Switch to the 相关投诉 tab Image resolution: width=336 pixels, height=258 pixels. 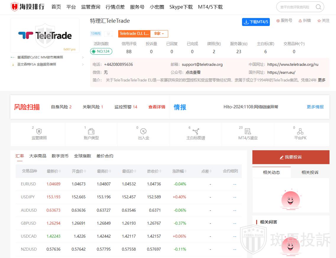point(310,172)
